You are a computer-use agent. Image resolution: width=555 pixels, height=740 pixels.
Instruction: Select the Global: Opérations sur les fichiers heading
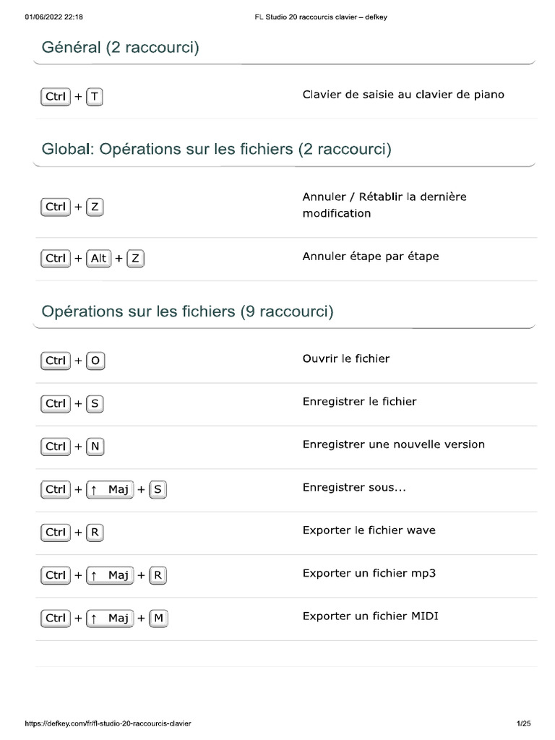point(216,150)
